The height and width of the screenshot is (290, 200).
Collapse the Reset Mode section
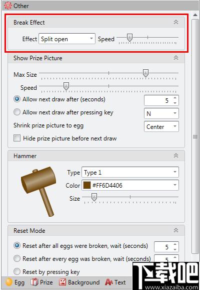tap(176, 230)
